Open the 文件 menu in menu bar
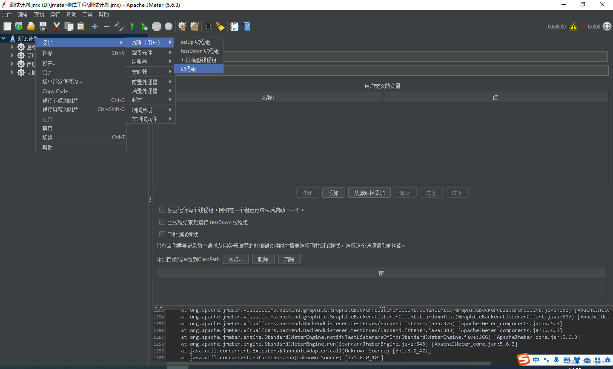 click(x=7, y=14)
